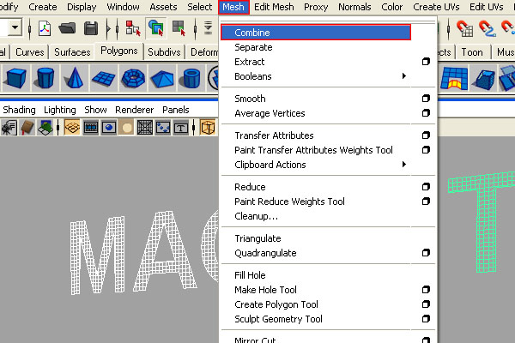The height and width of the screenshot is (343, 515).
Task: Select the wireframe letter M mesh
Action: (x=98, y=255)
